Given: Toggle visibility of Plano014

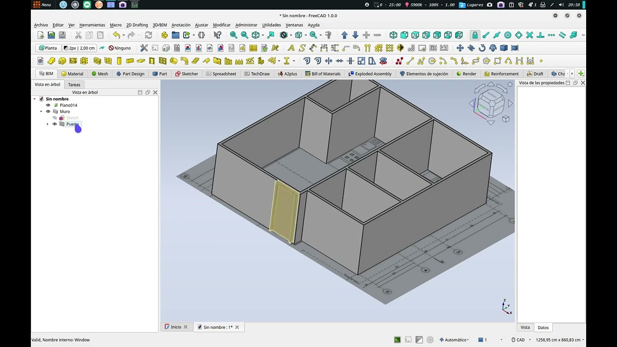Looking at the screenshot, I should 48,105.
